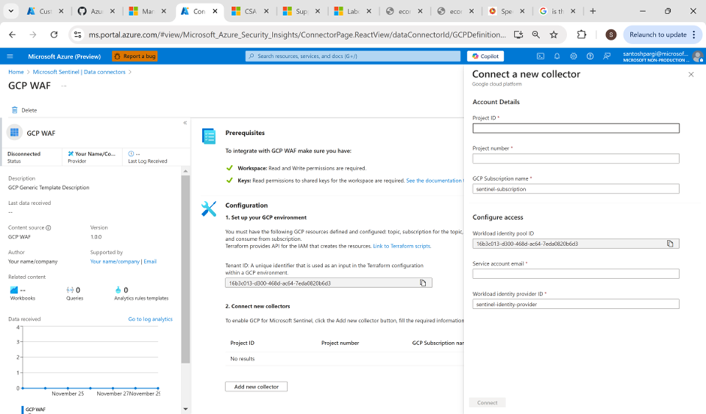Open the Email support link
706x414 pixels.
click(150, 262)
